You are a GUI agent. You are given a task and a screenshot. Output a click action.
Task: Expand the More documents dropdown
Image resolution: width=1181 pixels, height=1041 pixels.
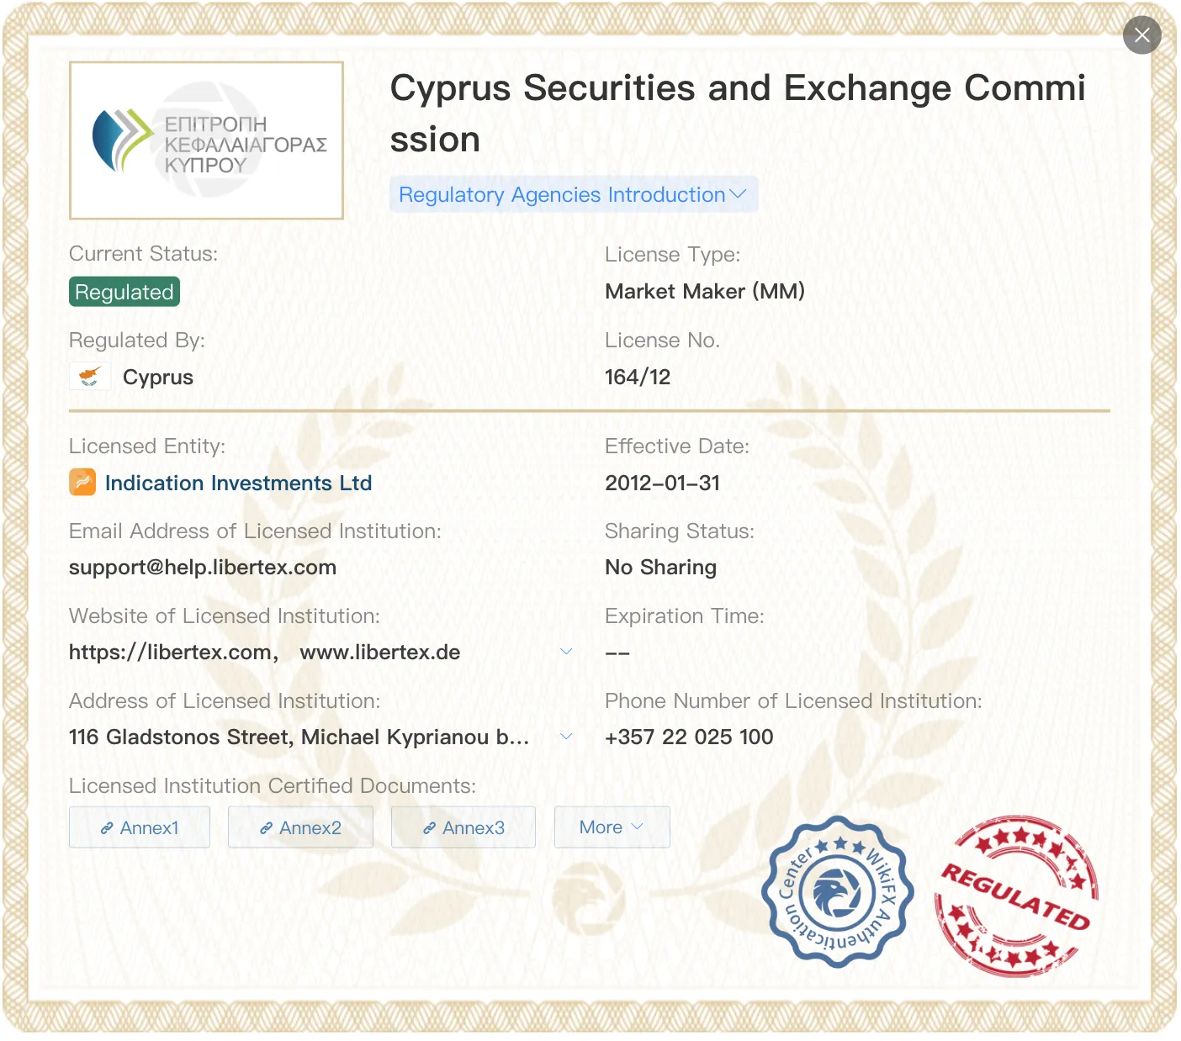point(612,827)
